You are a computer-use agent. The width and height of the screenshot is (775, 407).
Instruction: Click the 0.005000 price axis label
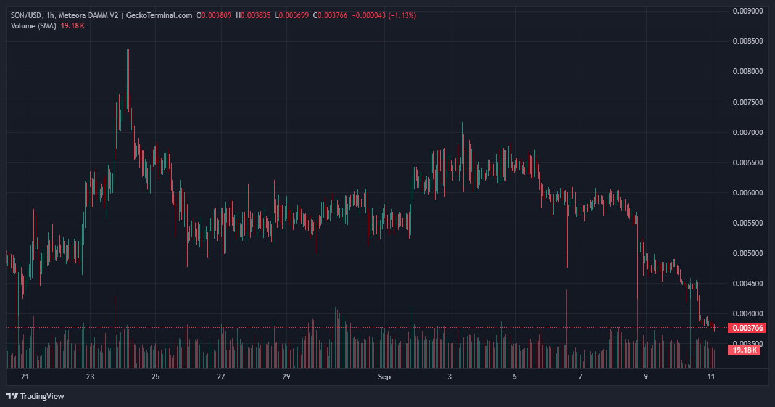[x=747, y=253]
